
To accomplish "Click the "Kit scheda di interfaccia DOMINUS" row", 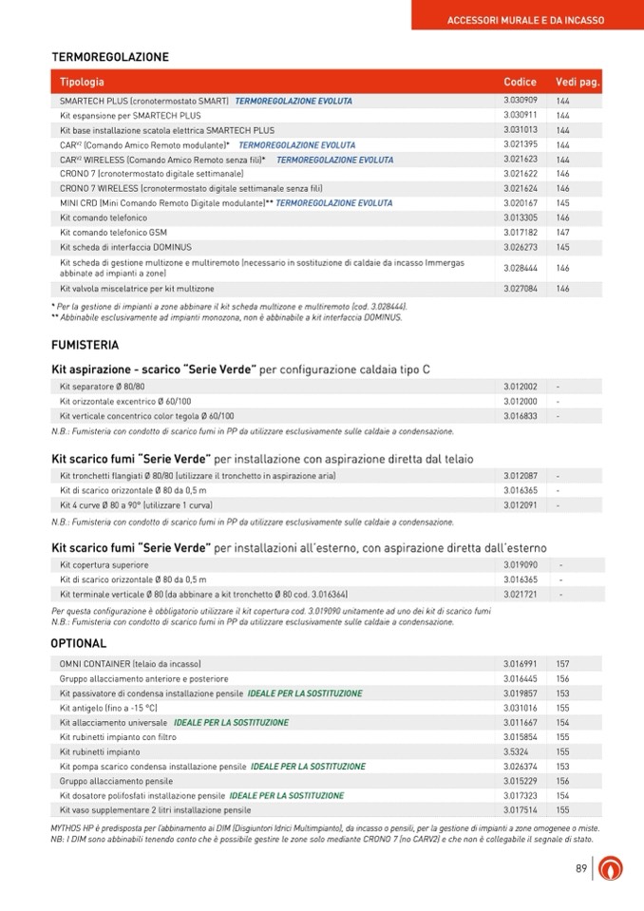I will click(x=125, y=247).
